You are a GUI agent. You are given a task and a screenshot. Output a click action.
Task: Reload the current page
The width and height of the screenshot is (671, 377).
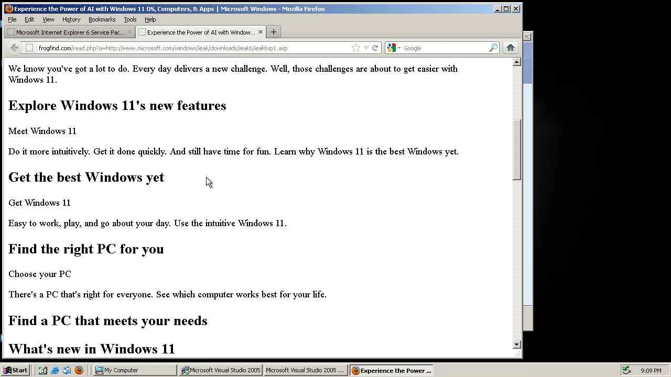point(375,48)
